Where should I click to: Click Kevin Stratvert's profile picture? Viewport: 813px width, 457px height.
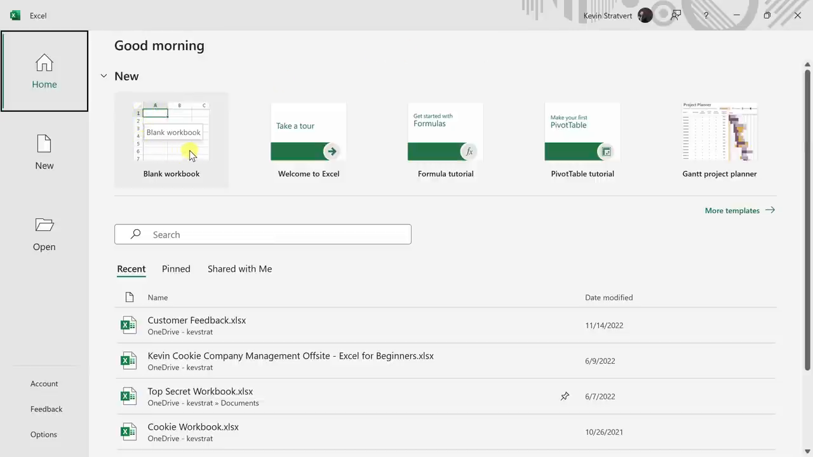[x=645, y=15]
